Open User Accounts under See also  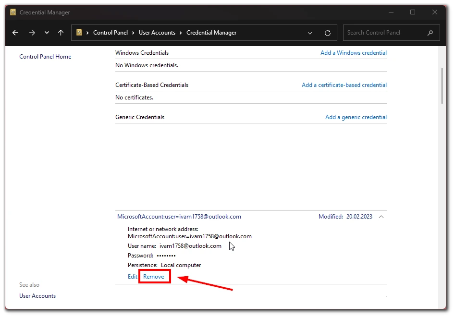click(x=37, y=296)
